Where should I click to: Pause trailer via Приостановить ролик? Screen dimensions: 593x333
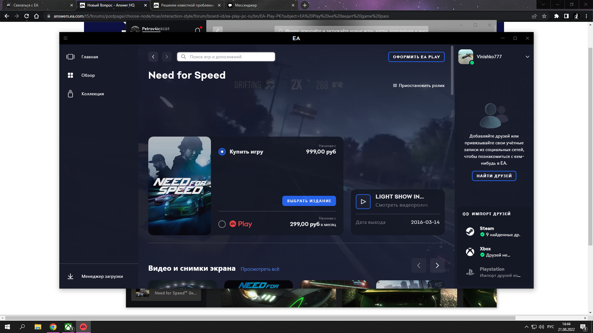click(419, 85)
